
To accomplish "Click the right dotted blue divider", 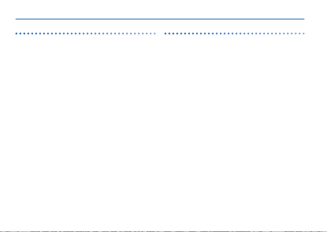I will pyautogui.click(x=234, y=33).
